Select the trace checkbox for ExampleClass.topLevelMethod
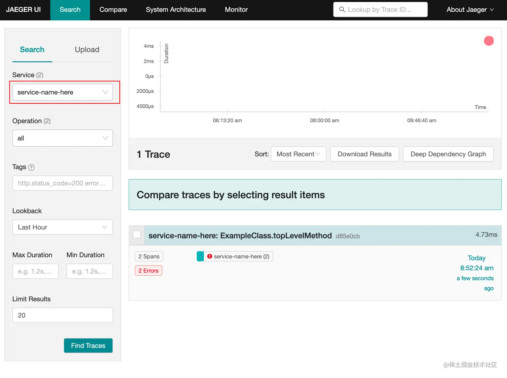The height and width of the screenshot is (378, 507). click(x=137, y=234)
